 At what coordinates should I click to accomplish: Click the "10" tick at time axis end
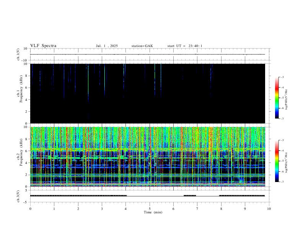pyautogui.click(x=269, y=209)
